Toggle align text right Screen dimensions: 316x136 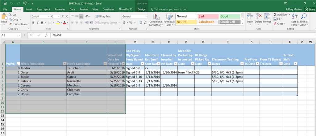tap(81, 23)
